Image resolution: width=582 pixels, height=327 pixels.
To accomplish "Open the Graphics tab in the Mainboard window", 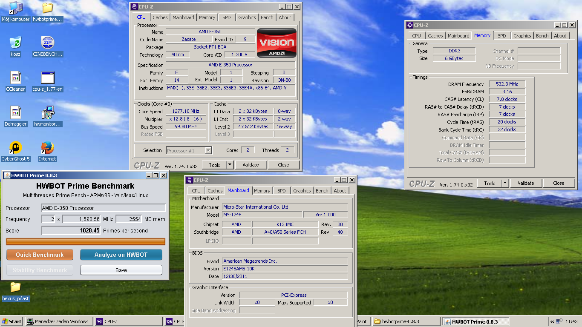I will [302, 191].
